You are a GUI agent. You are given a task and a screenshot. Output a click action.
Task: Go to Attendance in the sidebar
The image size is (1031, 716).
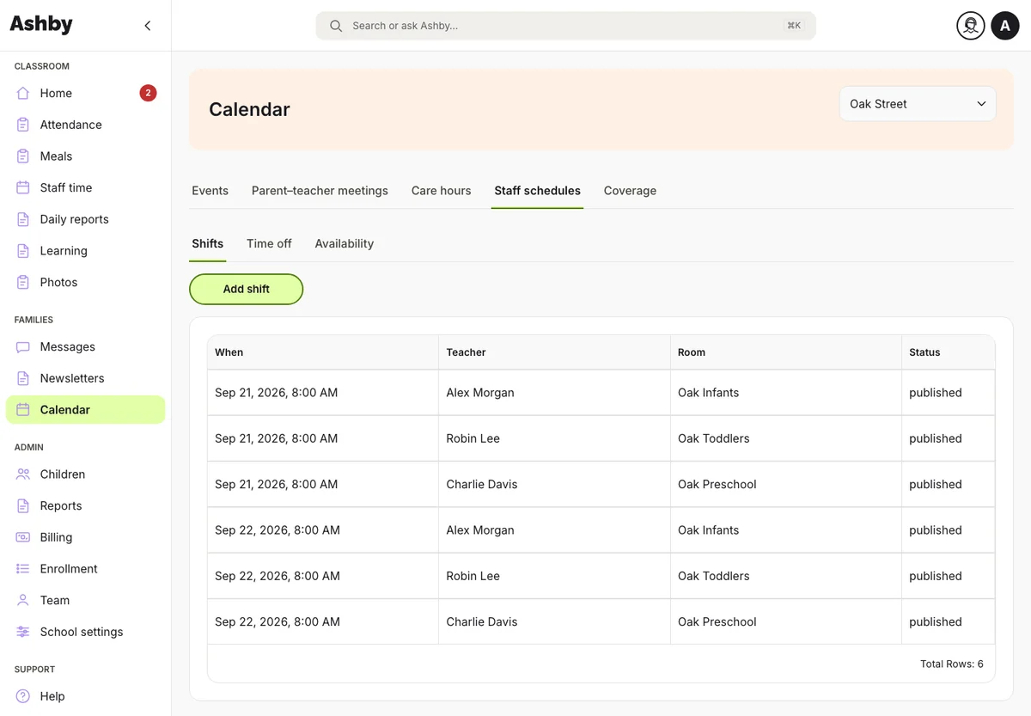click(x=85, y=125)
